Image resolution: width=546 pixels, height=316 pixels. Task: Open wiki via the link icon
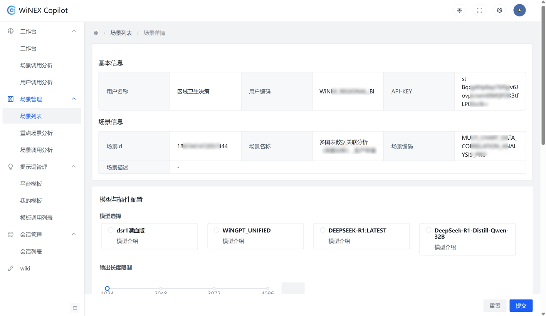pyautogui.click(x=10, y=268)
